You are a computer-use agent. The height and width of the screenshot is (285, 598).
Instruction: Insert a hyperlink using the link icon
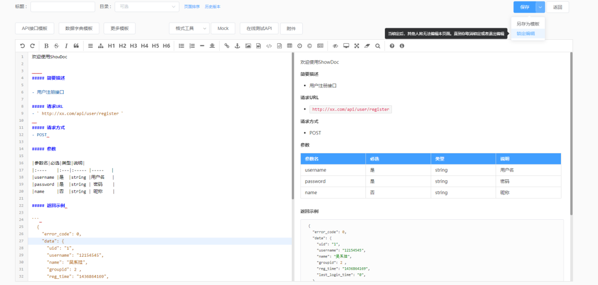[227, 46]
